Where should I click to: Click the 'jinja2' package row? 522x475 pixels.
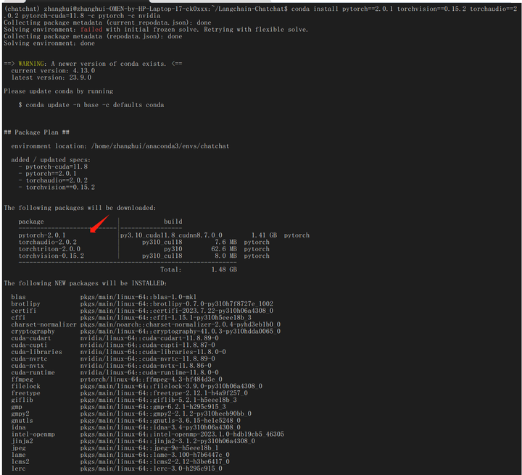coord(133,441)
